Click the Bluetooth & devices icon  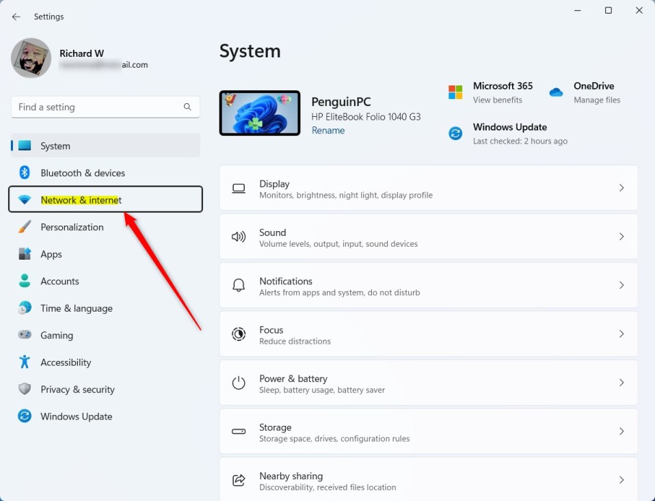coord(25,173)
